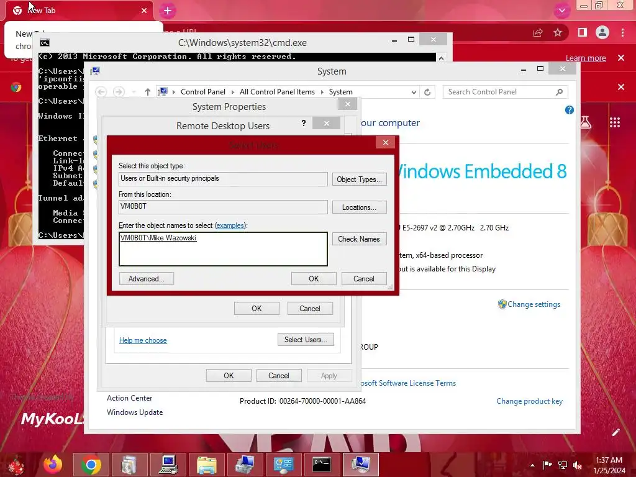Dismiss the Learn more info bar
The width and height of the screenshot is (636, 477).
click(621, 58)
